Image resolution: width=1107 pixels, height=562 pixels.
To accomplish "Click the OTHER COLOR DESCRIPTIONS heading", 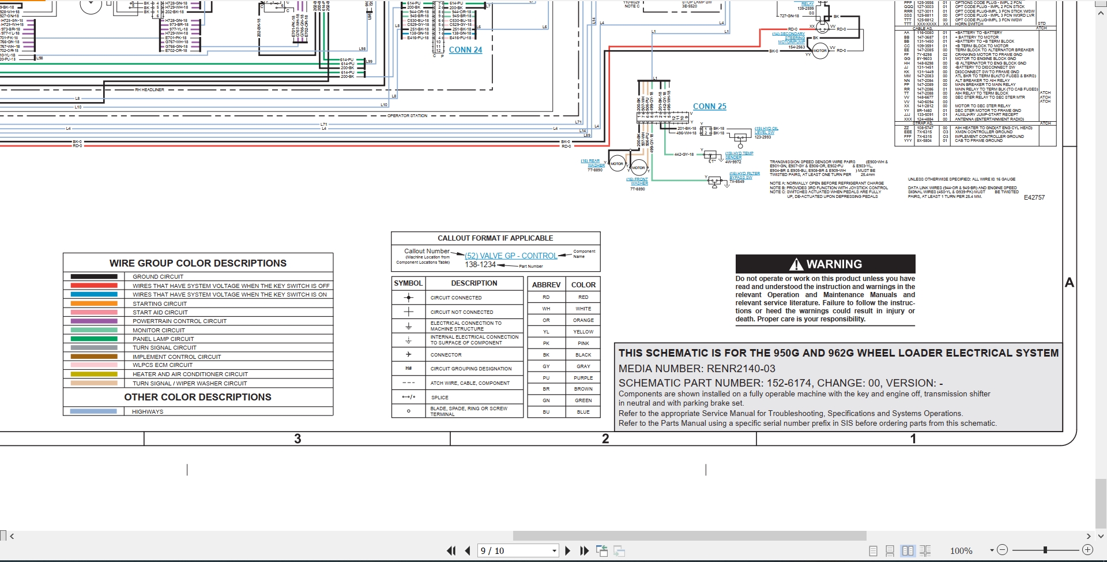I will pos(198,397).
